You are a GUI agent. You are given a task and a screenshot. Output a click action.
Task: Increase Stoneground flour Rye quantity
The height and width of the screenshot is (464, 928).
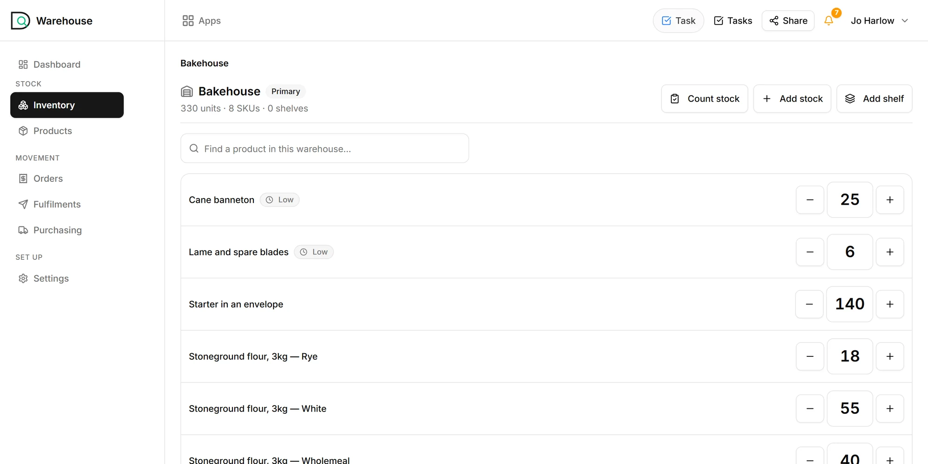[889, 356]
